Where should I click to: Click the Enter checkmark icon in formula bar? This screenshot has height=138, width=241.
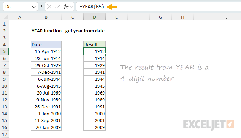pos(57,7)
